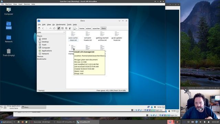Click the 10:52 clock in guest panel
220x124 pixels.
pyautogui.click(x=159, y=107)
